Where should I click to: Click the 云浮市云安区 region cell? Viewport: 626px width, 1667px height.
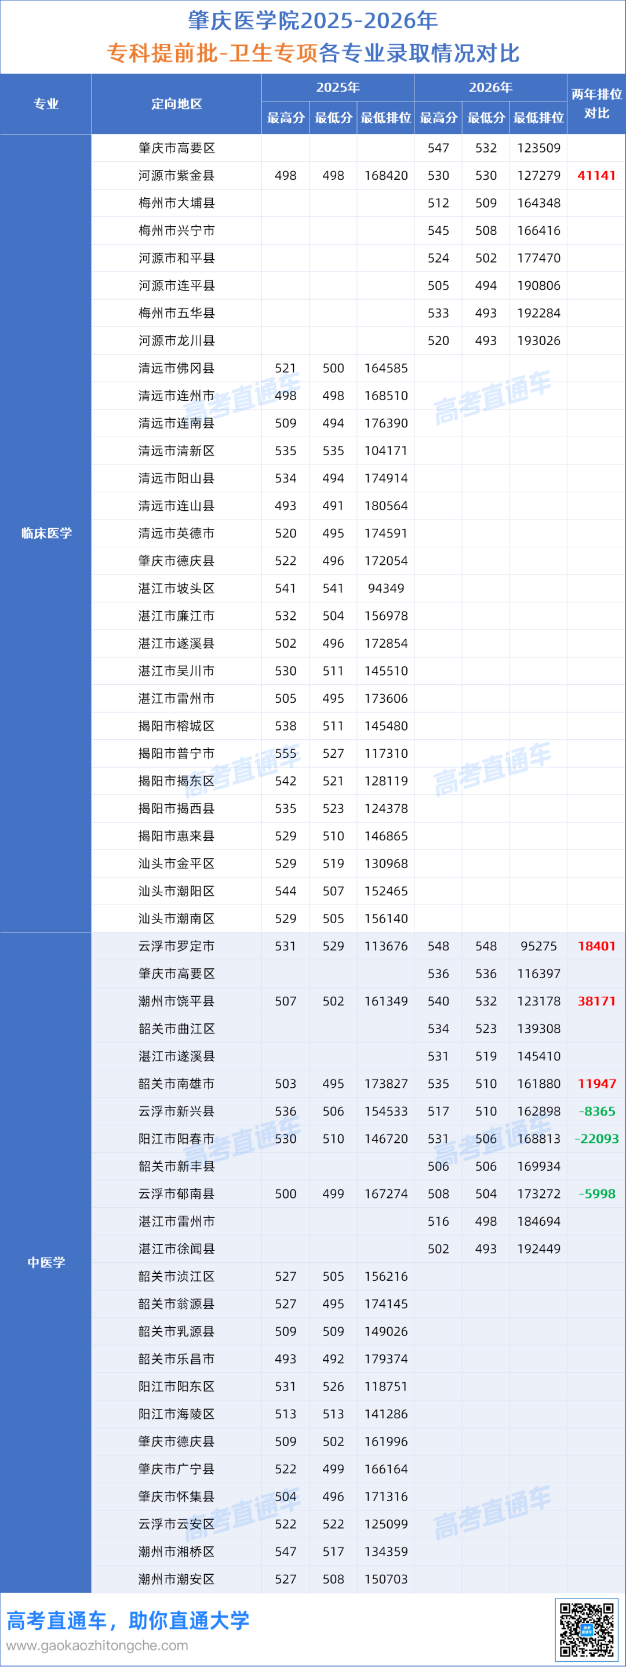[177, 1523]
